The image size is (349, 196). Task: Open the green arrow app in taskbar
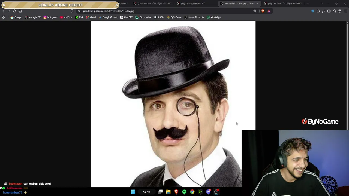coord(200,192)
